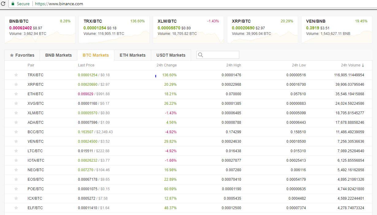
Task: Select the NEO/BTC pair
Action: pos(36,170)
